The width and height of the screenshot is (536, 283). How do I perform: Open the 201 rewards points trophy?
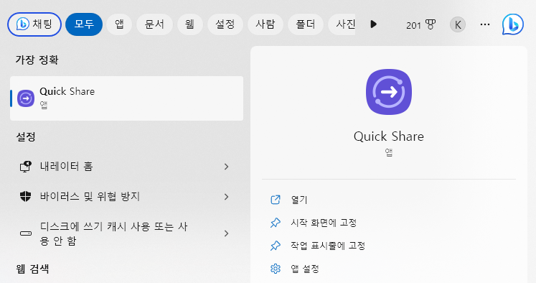tap(420, 24)
